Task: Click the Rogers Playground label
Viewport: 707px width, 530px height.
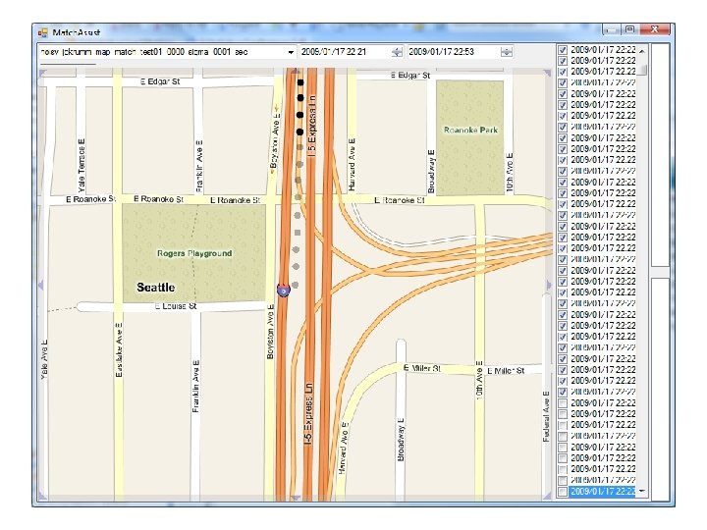Action: tap(194, 253)
